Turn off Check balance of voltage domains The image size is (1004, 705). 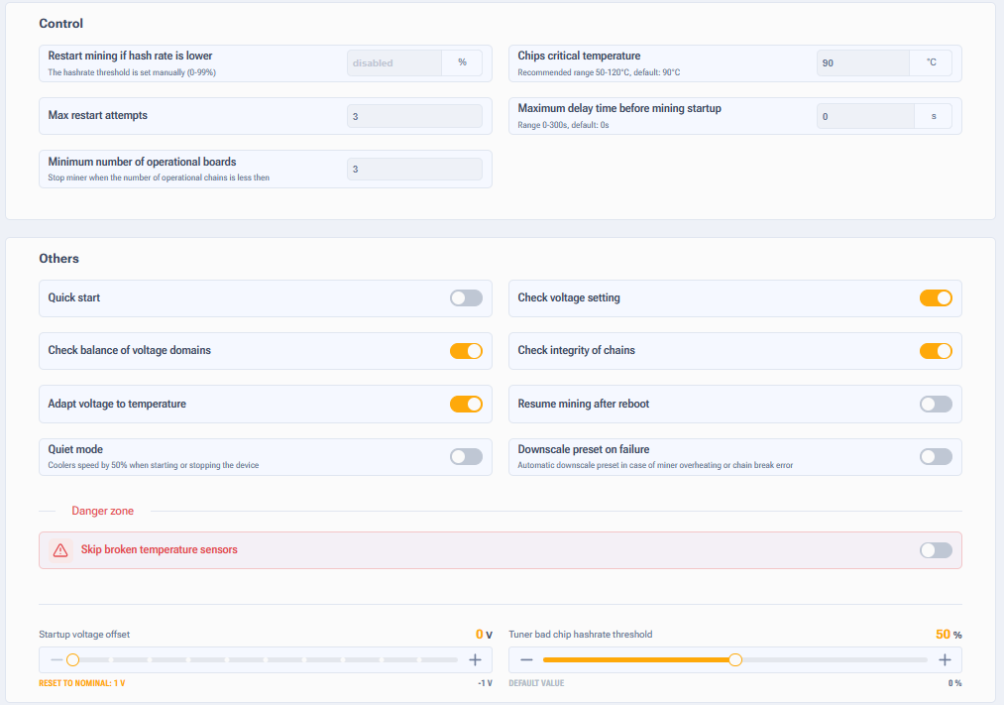(x=466, y=351)
